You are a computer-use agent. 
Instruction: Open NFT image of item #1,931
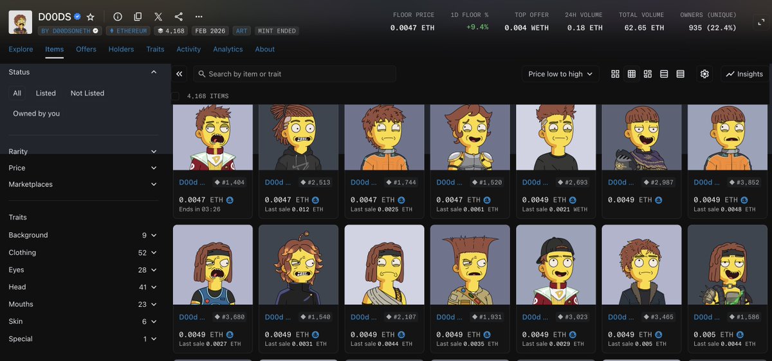click(x=470, y=264)
